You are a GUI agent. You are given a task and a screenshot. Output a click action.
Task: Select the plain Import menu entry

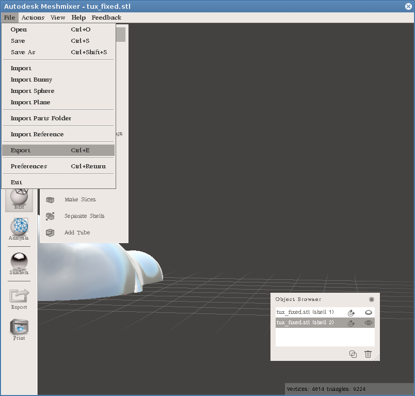point(58,68)
